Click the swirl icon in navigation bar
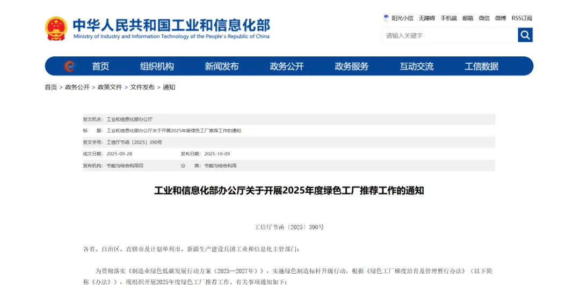 click(x=69, y=66)
